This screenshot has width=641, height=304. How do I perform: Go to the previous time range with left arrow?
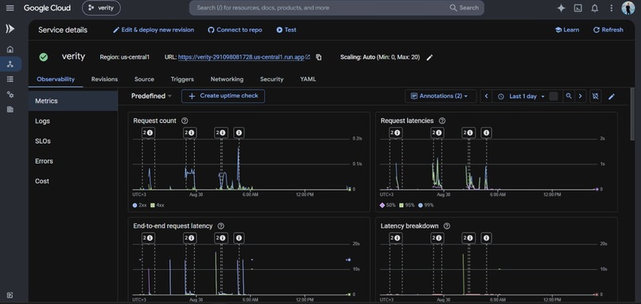coord(486,96)
